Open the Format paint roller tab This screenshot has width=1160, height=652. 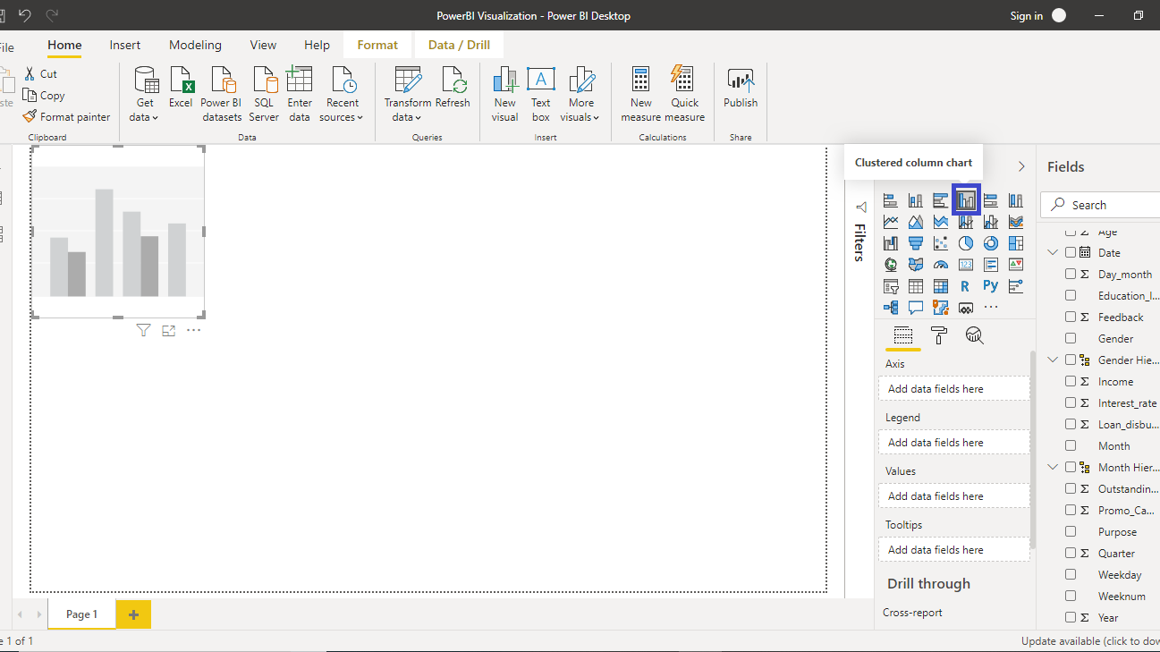pyautogui.click(x=939, y=335)
